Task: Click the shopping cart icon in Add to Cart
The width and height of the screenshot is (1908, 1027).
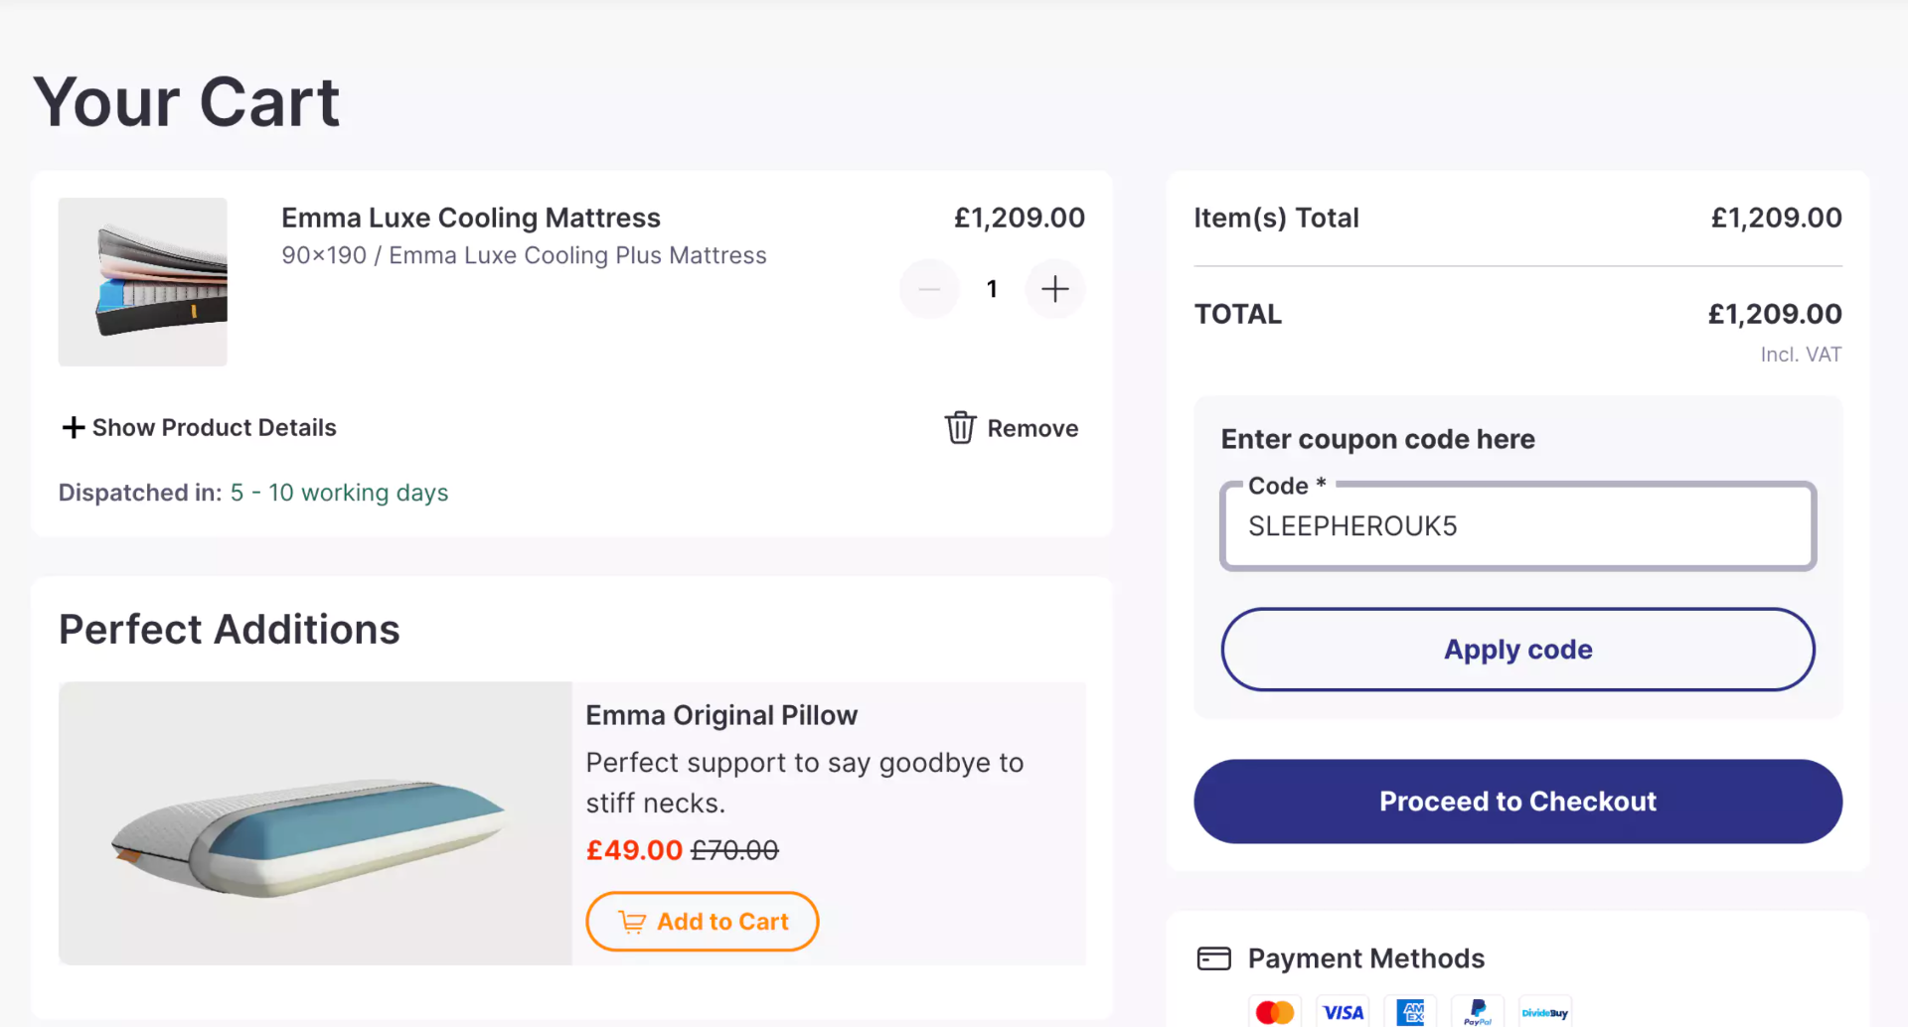Action: point(632,923)
